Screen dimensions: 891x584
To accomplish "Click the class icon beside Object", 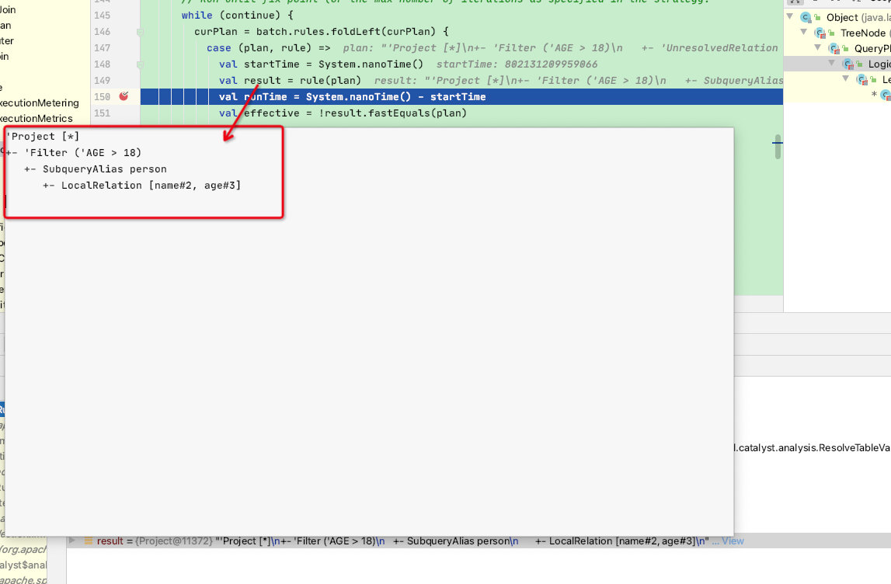I will click(806, 18).
